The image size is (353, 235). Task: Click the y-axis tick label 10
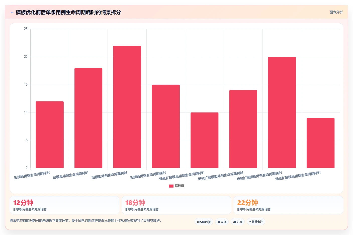[x=26, y=112]
